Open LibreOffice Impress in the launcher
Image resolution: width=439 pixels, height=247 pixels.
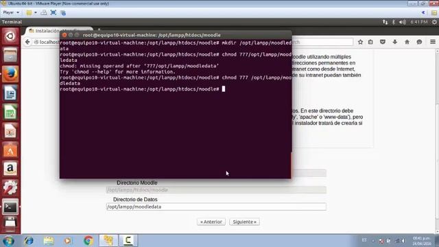coord(10,131)
